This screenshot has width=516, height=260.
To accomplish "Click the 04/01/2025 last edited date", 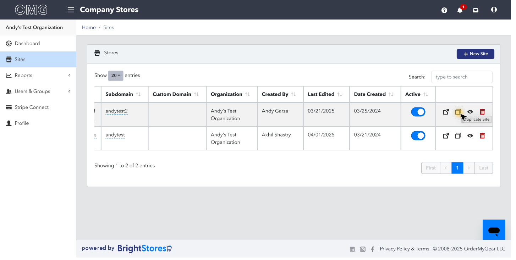I will [x=321, y=135].
